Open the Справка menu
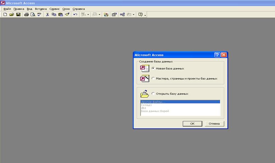 coord(78,9)
